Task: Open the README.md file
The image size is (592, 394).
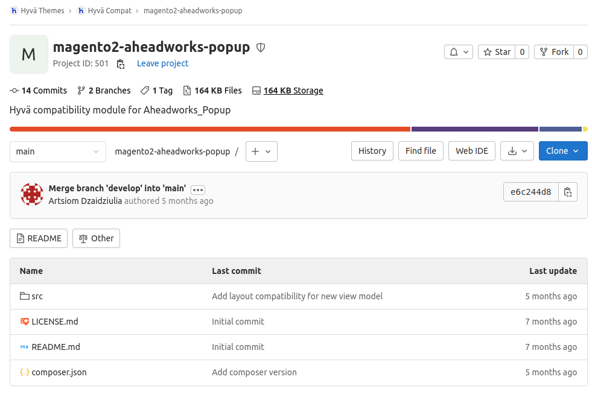Action: coord(56,347)
